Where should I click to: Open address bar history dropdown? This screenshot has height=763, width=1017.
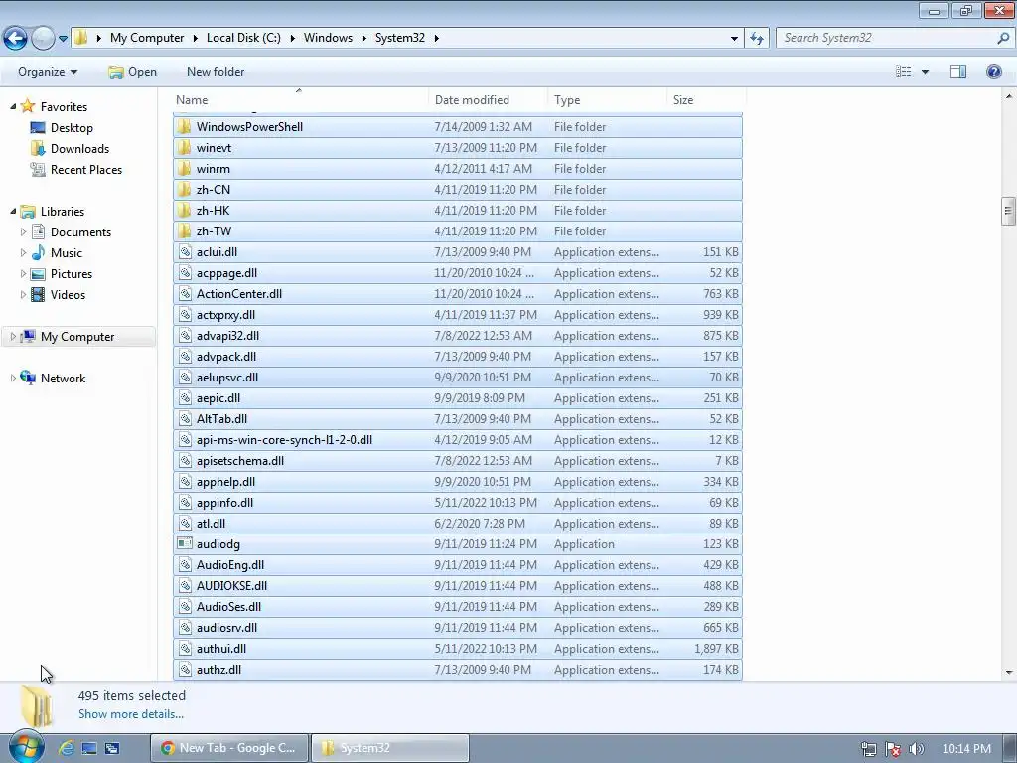(x=734, y=38)
